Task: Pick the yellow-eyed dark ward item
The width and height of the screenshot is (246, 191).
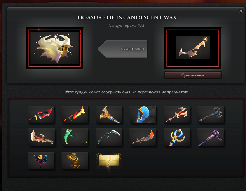Action: coord(41,160)
